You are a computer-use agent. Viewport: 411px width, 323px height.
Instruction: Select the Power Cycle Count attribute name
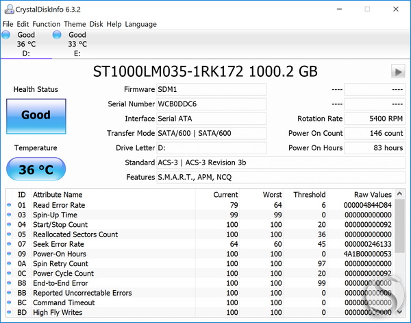tap(63, 273)
